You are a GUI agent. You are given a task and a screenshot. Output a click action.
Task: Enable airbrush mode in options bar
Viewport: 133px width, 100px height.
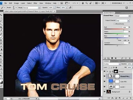pos(70,7)
